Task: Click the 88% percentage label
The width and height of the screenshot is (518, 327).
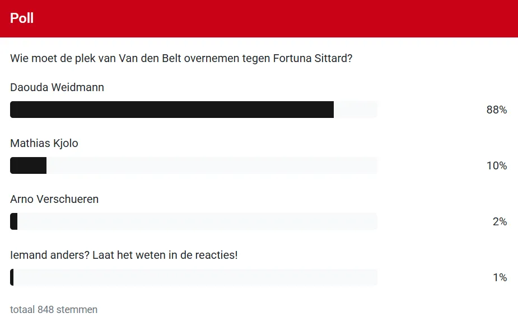Action: 497,110
